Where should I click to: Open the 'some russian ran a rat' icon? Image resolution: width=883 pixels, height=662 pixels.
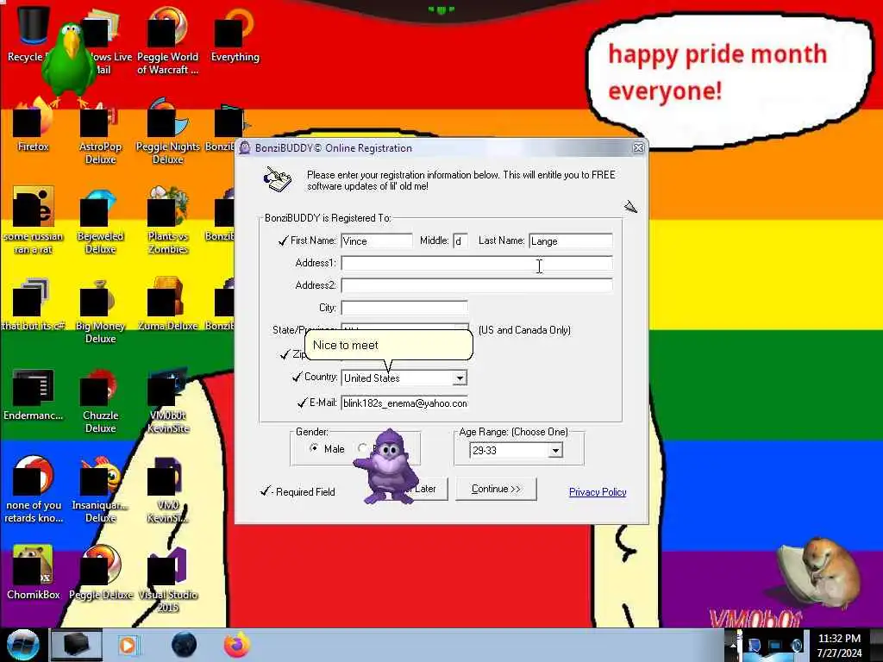click(x=34, y=221)
